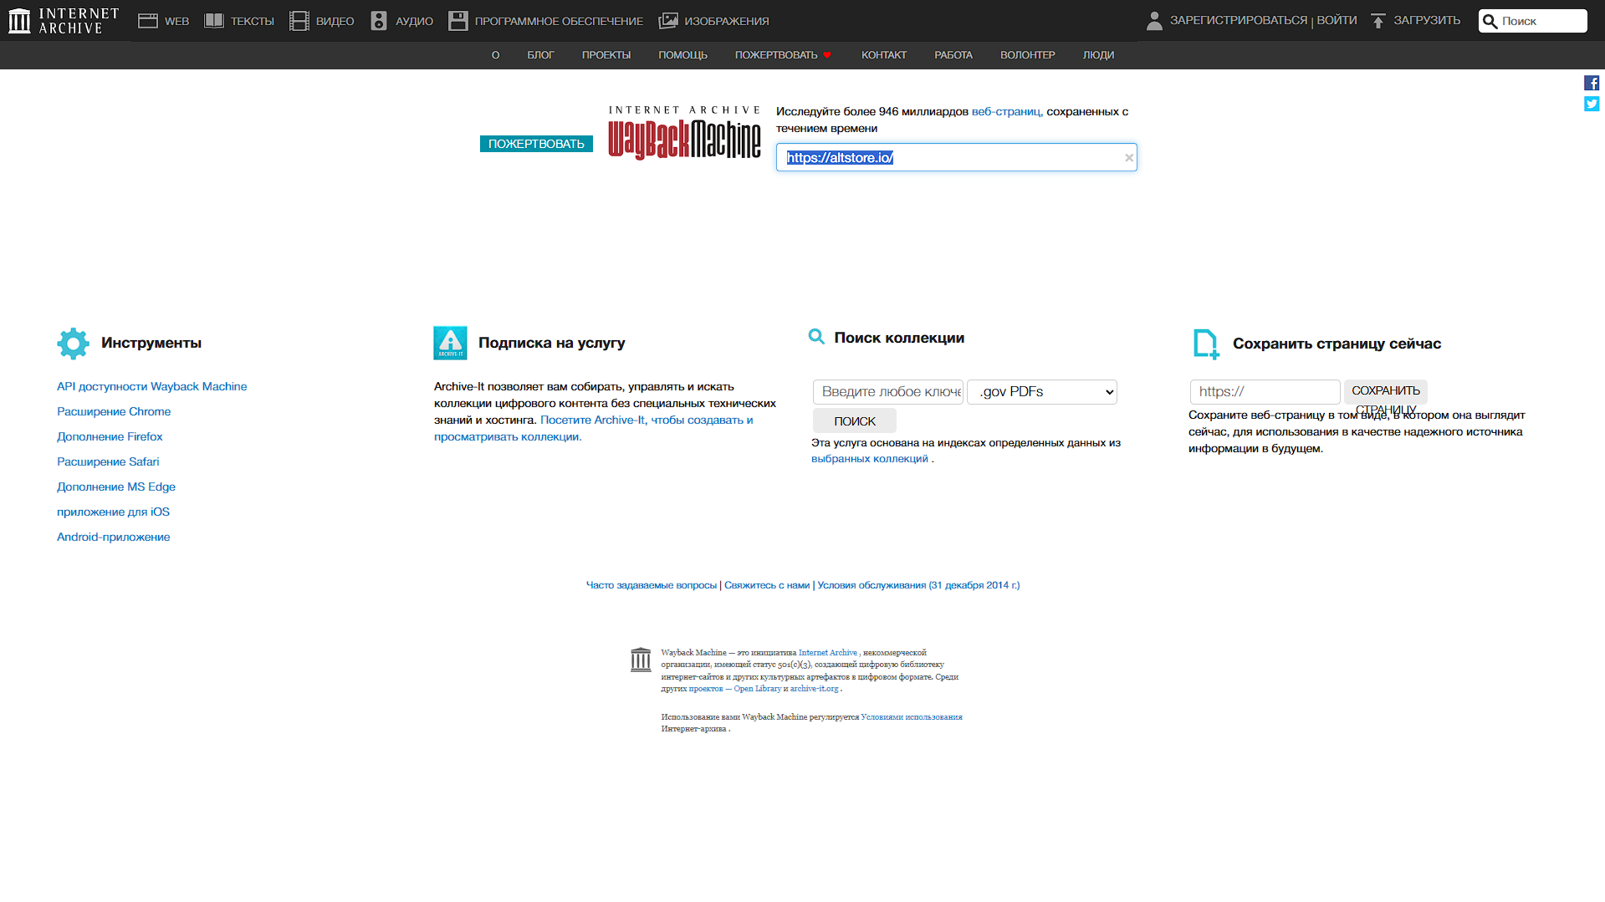Open archive-it.org footer link
This screenshot has height=902, width=1605.
814,689
